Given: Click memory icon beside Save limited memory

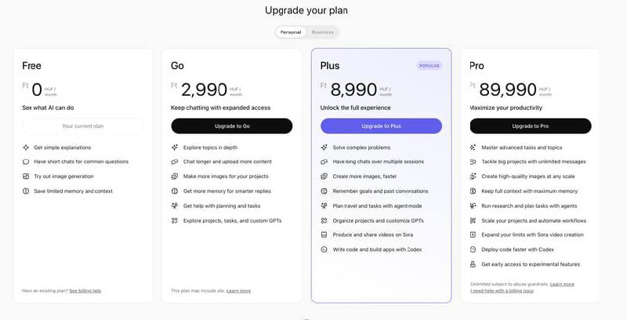Looking at the screenshot, I should tap(26, 191).
